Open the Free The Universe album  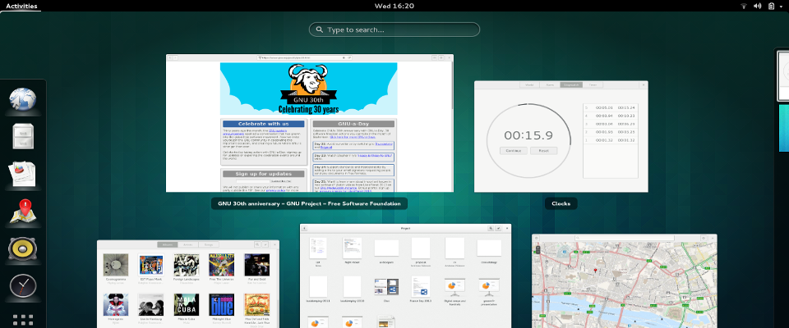[221, 265]
